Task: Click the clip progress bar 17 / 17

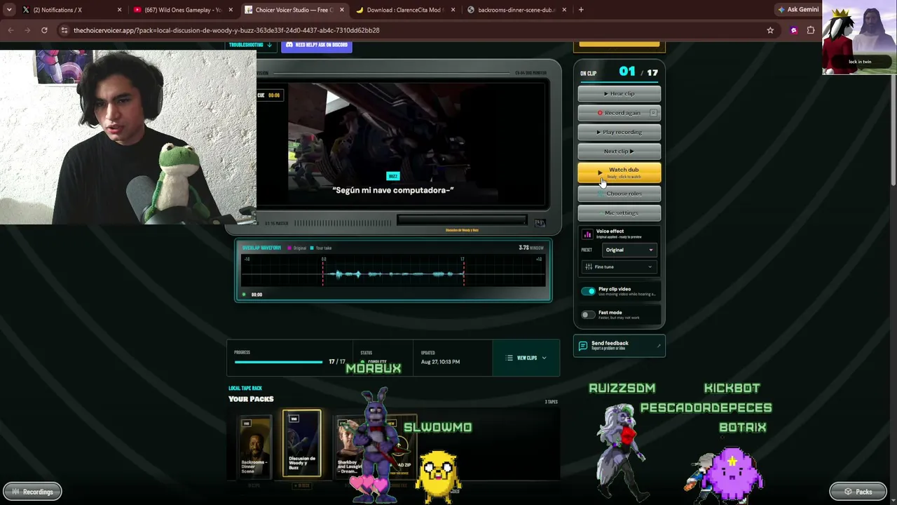Action: [279, 362]
